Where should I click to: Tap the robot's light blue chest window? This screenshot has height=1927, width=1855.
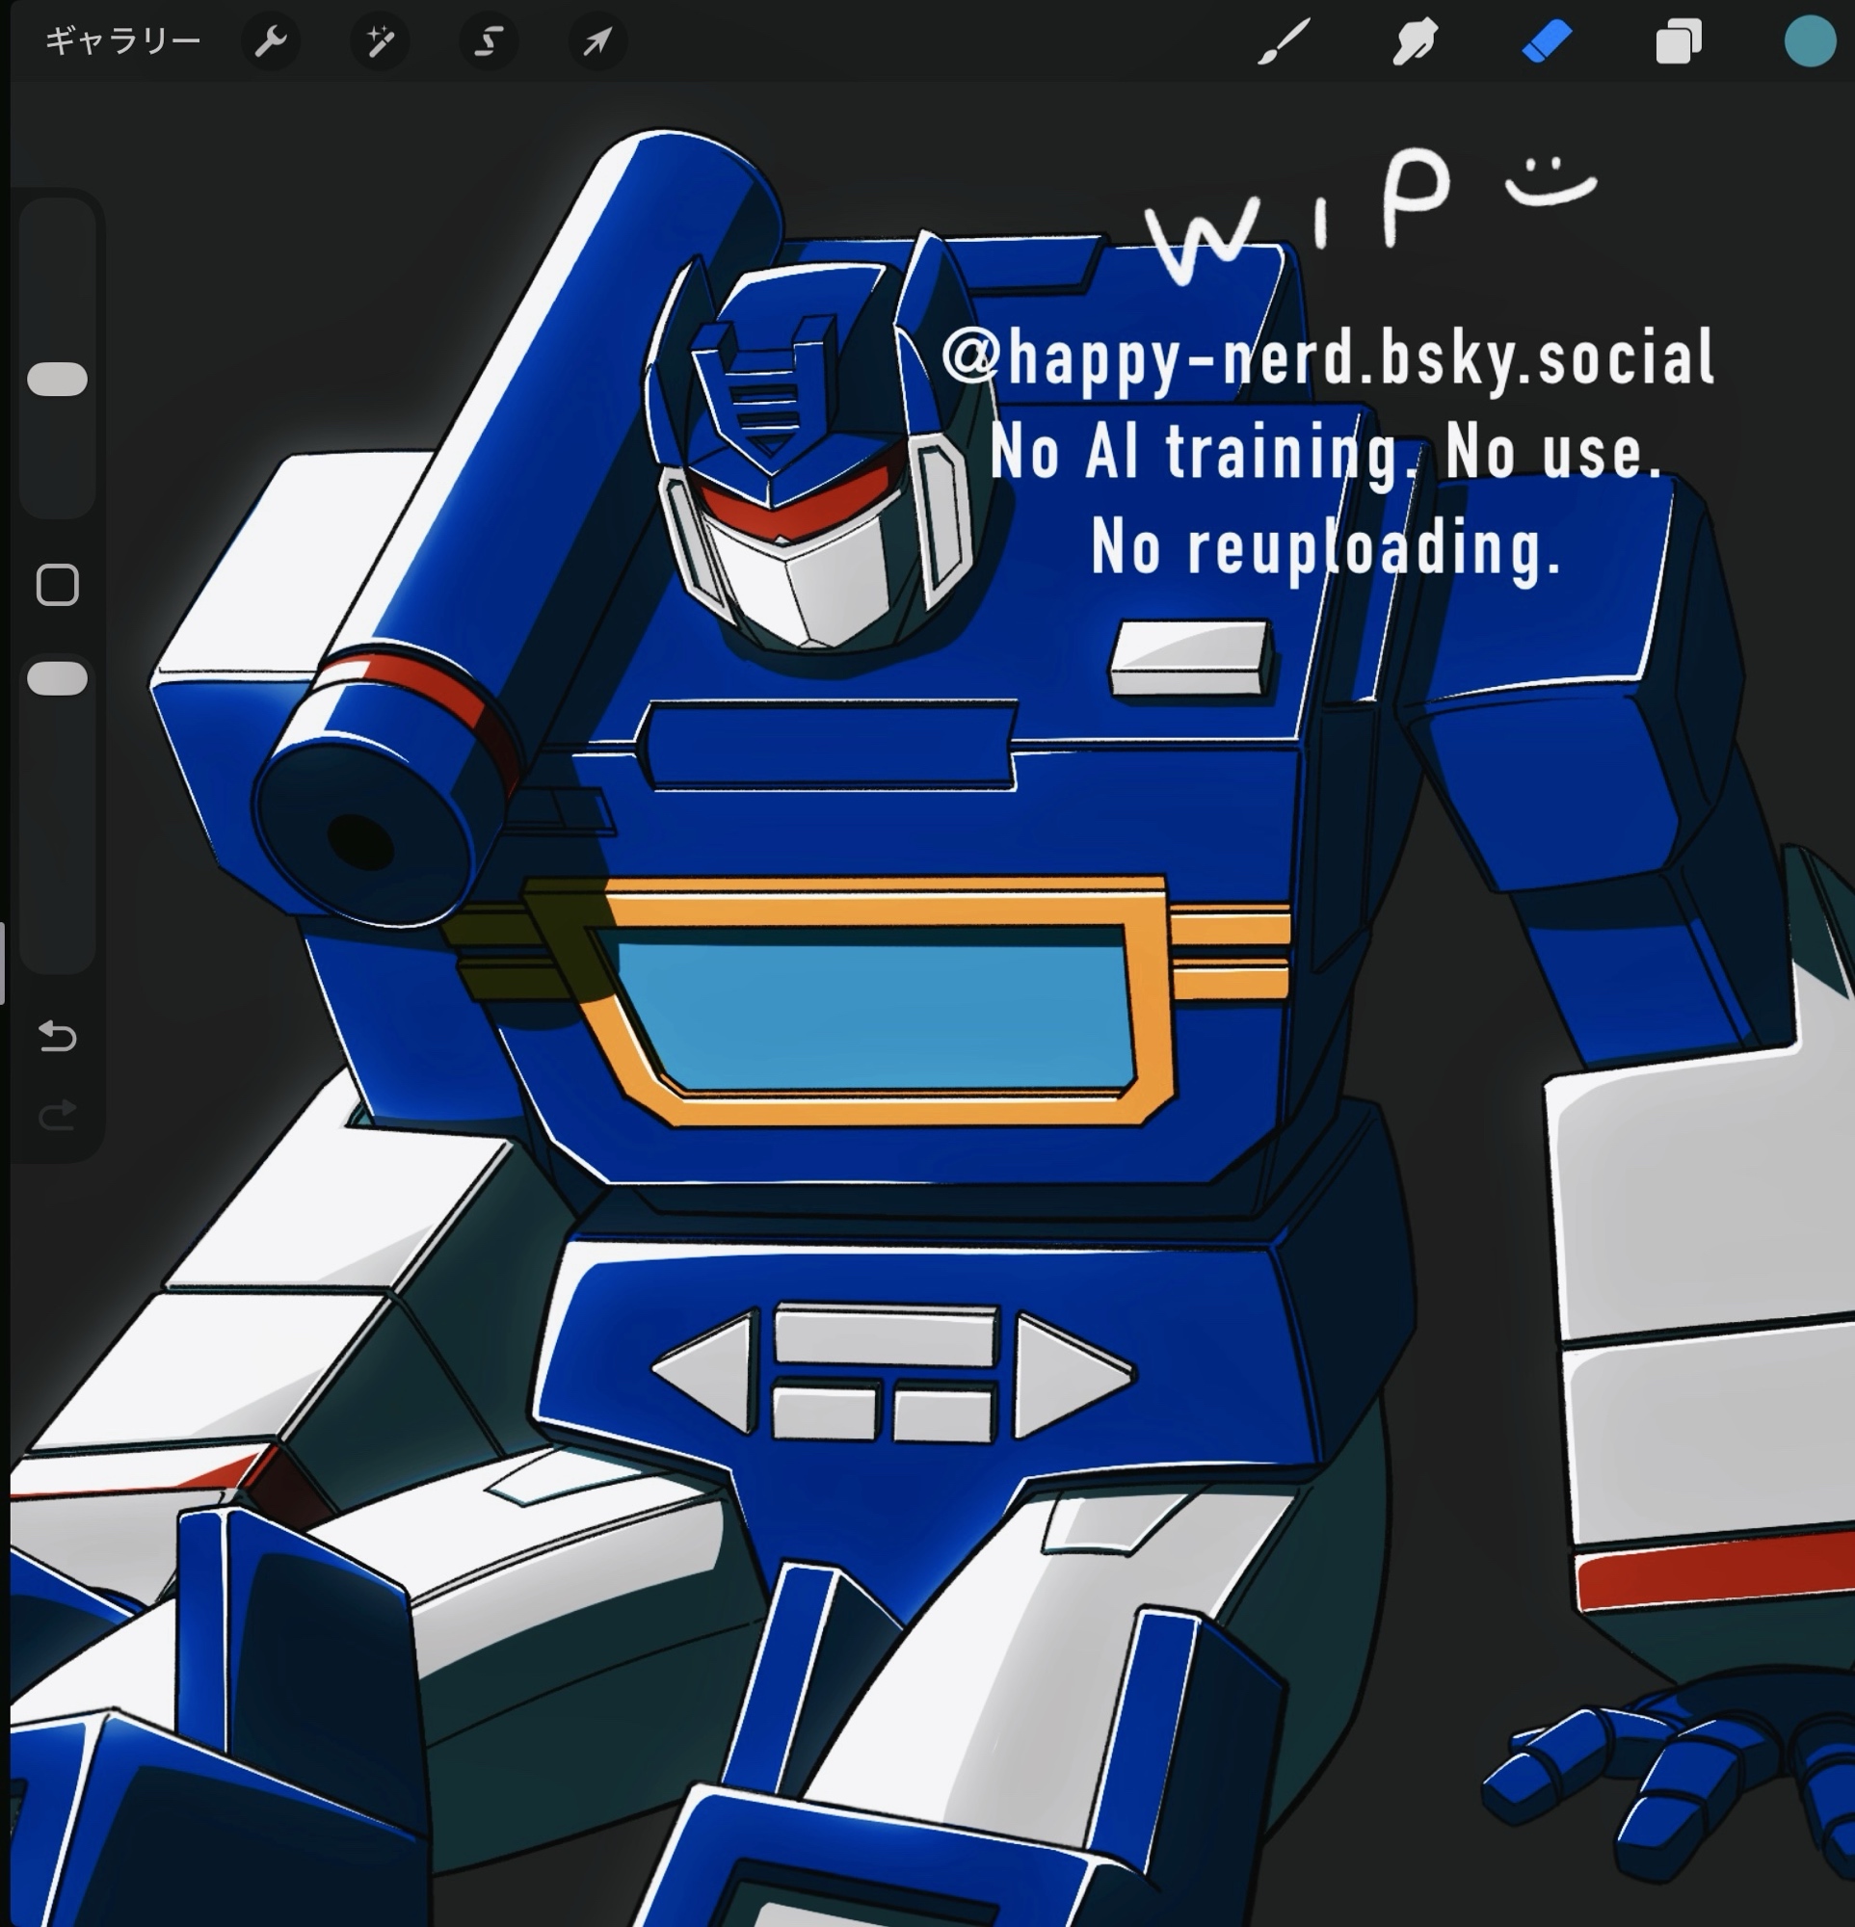pos(875,1013)
